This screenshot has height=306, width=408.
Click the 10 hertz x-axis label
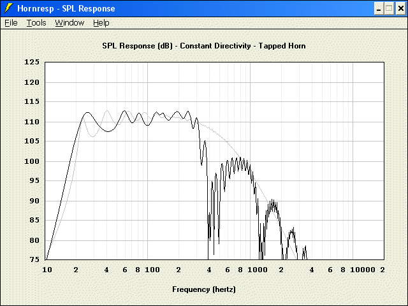tap(47, 270)
